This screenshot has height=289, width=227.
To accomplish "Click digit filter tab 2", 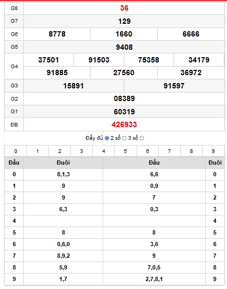I will (59, 151).
